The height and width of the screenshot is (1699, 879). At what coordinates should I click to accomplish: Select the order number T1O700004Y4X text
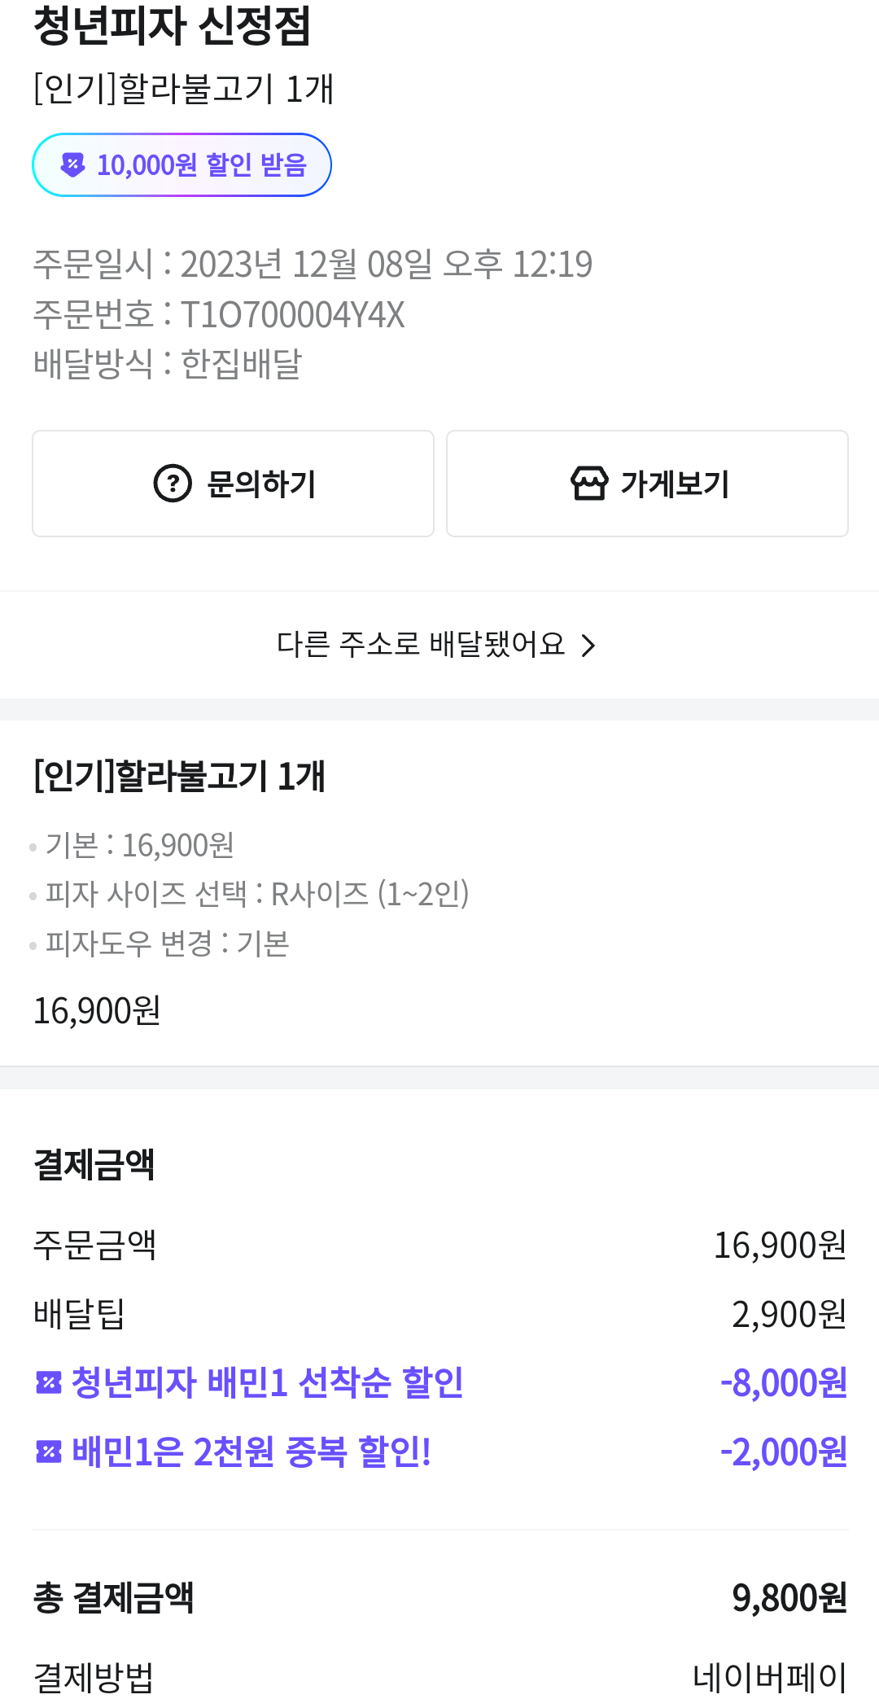(x=292, y=315)
